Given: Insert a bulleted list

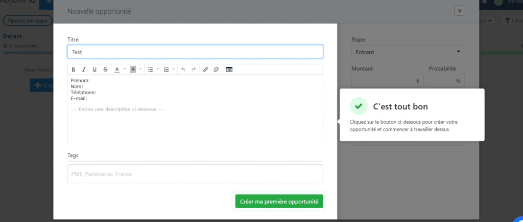Looking at the screenshot, I should (x=150, y=70).
